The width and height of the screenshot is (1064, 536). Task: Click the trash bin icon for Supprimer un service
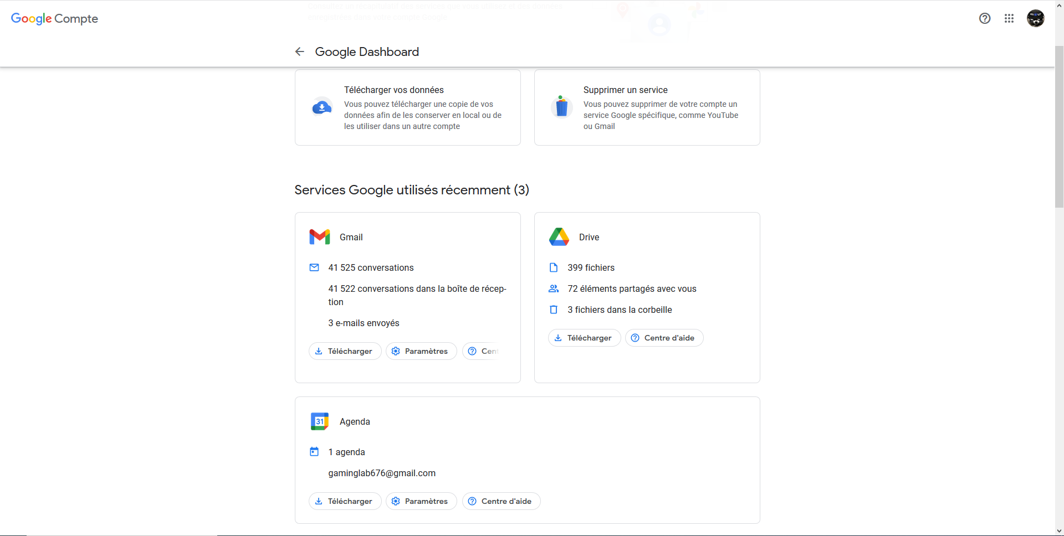click(561, 106)
